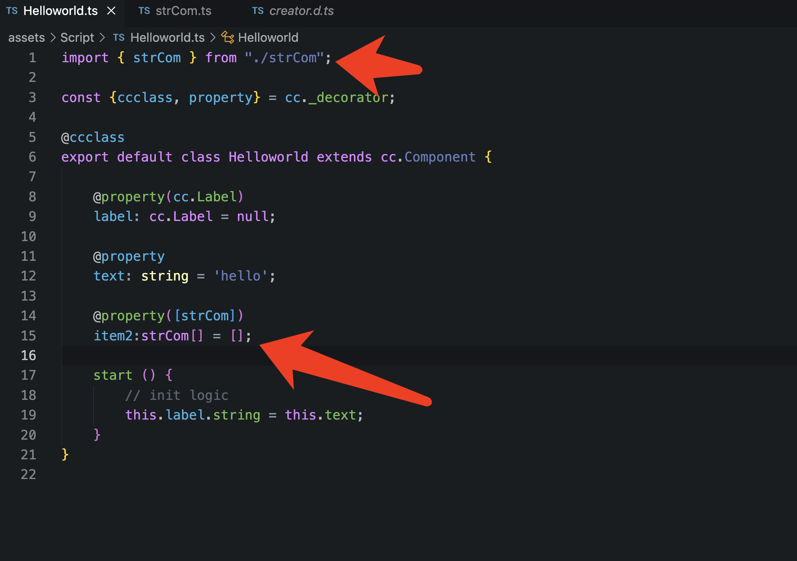Open the Script breadcrumb folder

coord(77,37)
